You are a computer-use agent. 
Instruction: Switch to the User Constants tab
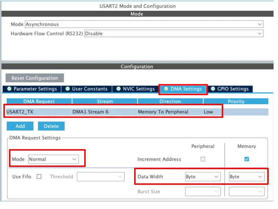(x=86, y=89)
